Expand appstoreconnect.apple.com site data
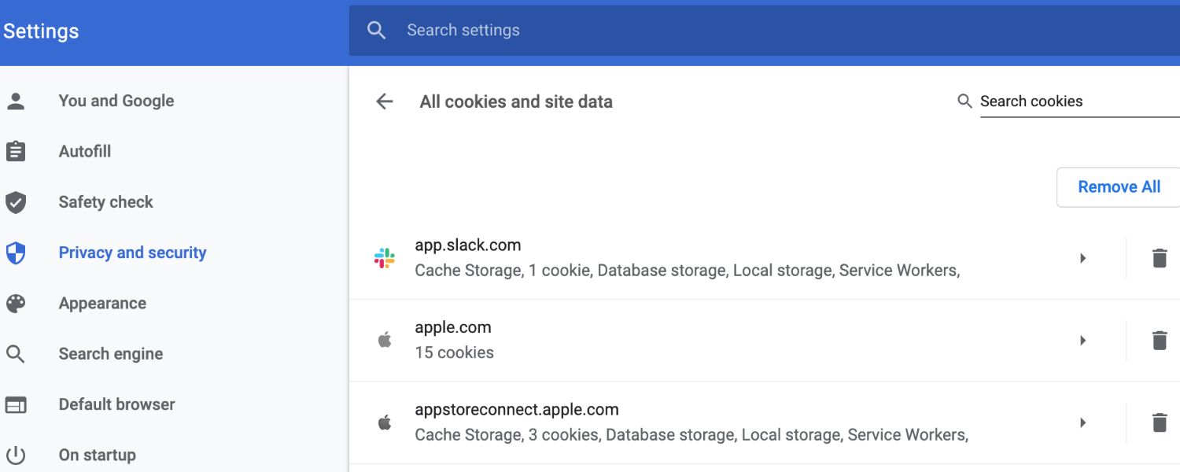 (x=1083, y=422)
